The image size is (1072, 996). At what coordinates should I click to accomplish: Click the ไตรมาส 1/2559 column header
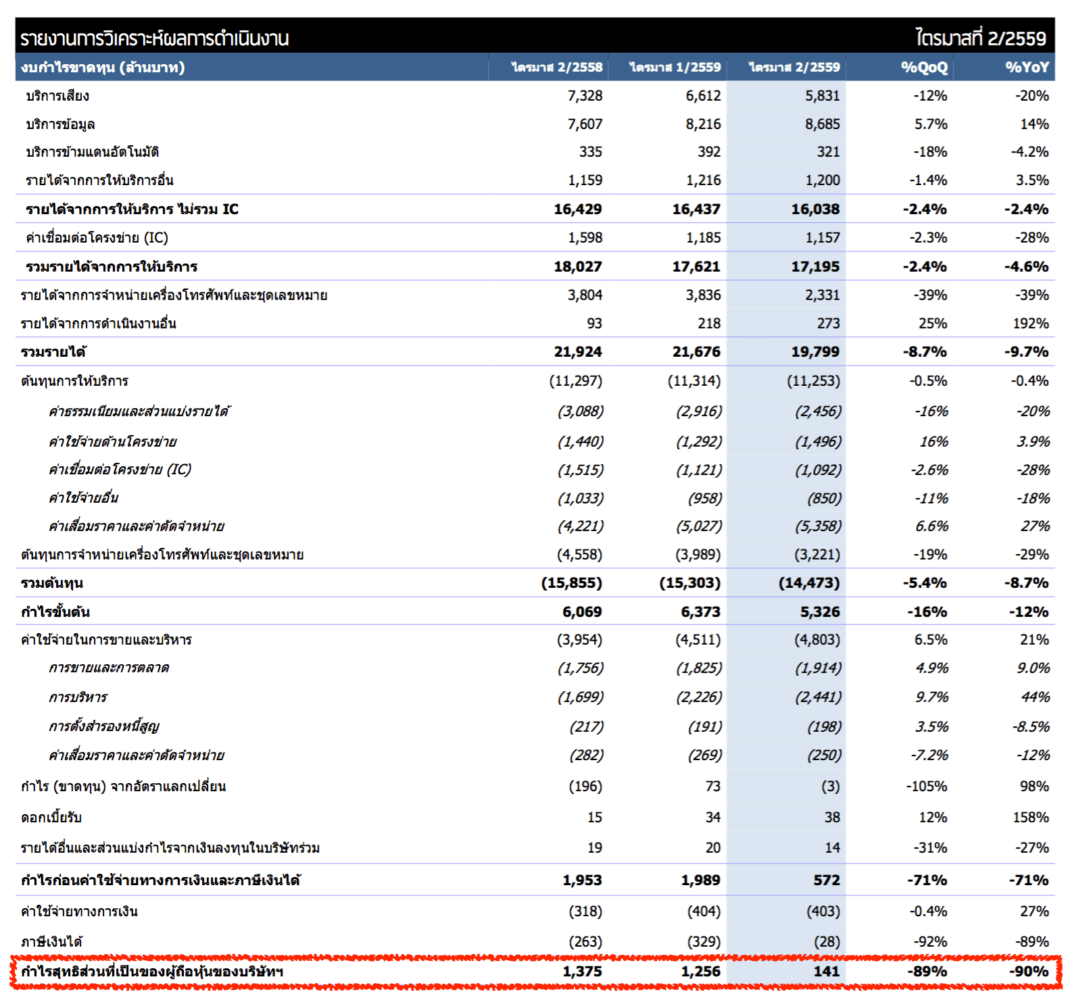[675, 68]
